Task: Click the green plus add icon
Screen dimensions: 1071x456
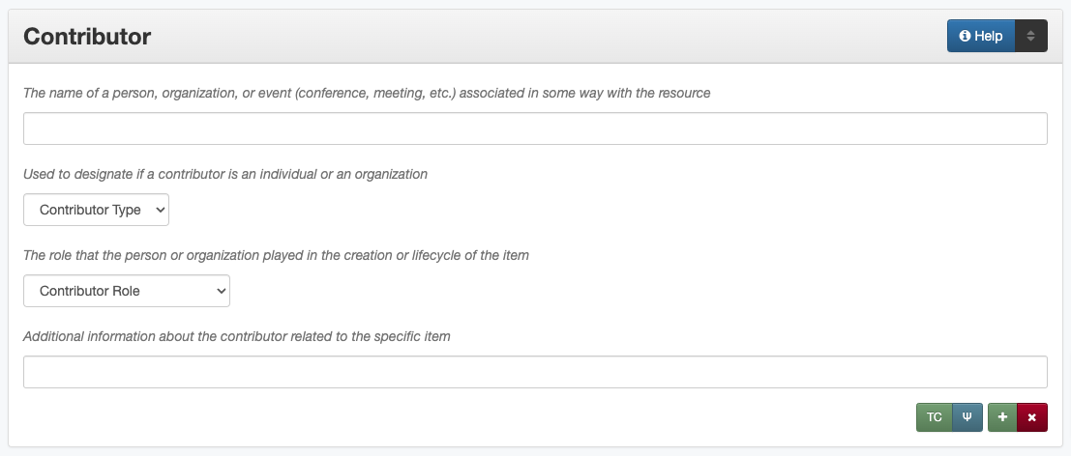Action: tap(1002, 417)
